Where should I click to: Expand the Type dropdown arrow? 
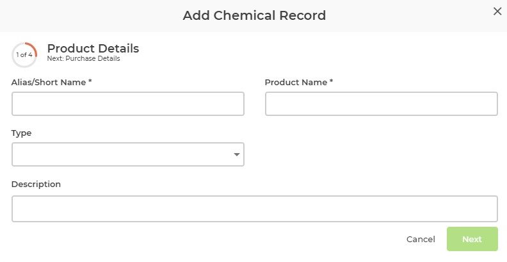click(237, 154)
